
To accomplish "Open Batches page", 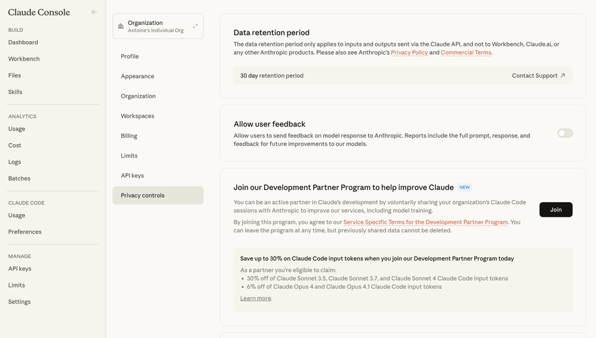I will pos(20,178).
